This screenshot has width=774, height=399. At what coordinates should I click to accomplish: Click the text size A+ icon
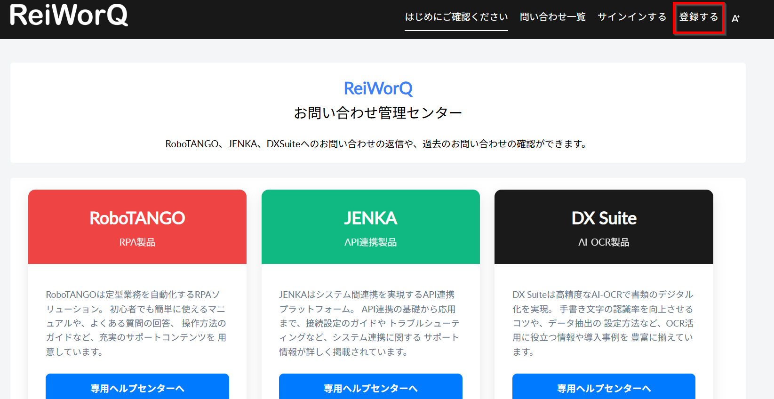click(735, 18)
